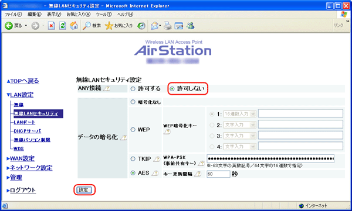Image resolution: width=352 pixels, height=211 pixels.
Task: Select the 許可する radio button
Action: tap(133, 89)
